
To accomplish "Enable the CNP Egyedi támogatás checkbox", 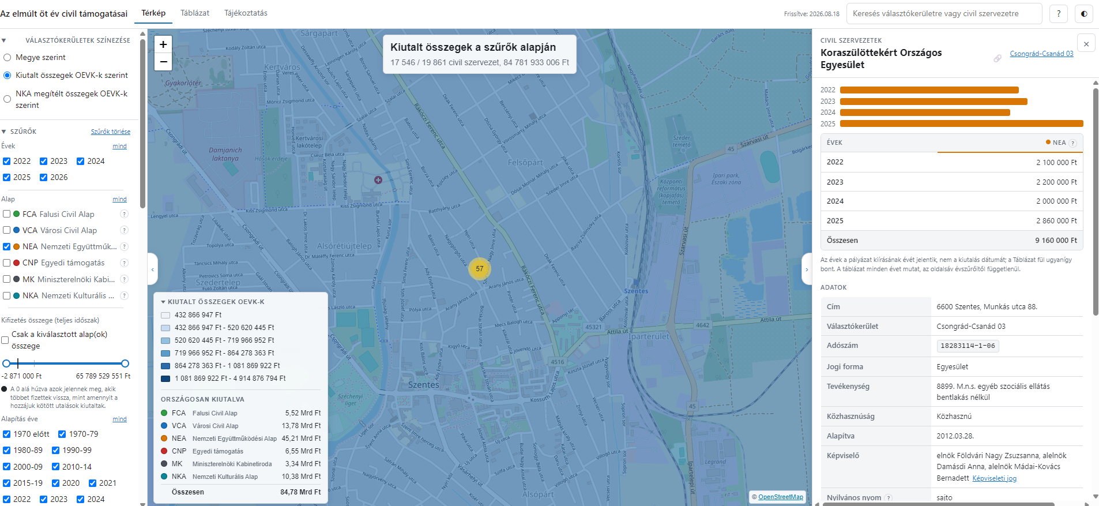I will pos(7,263).
